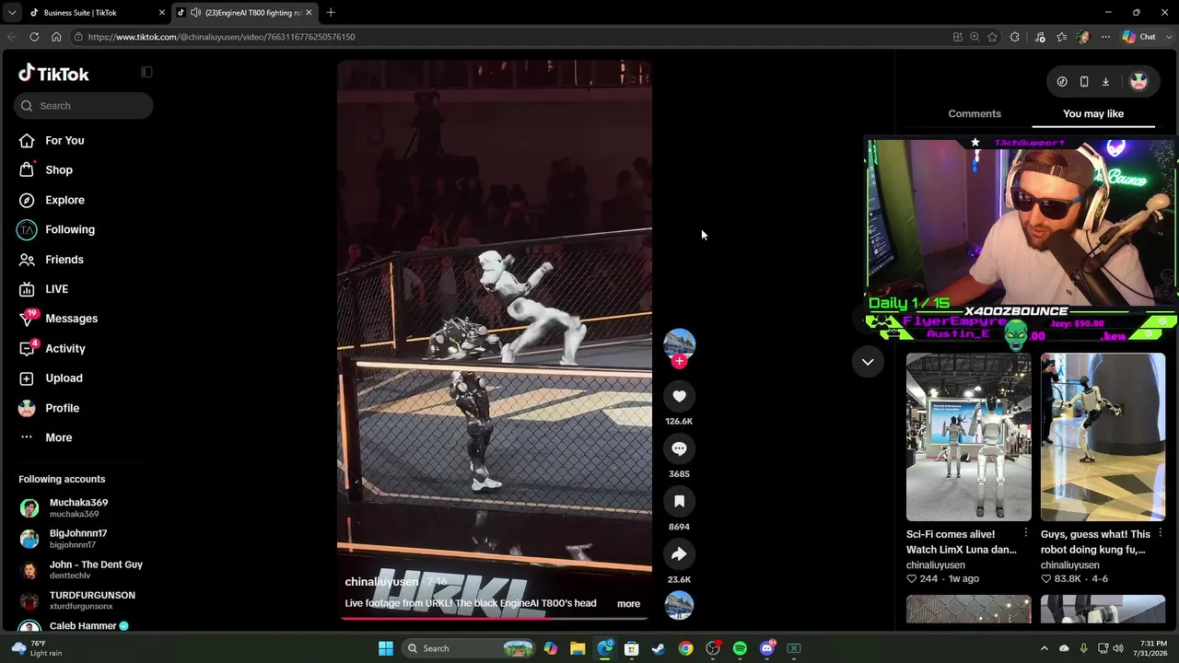Open Discord from the taskbar
Screen dimensions: 1179x663
pos(767,648)
